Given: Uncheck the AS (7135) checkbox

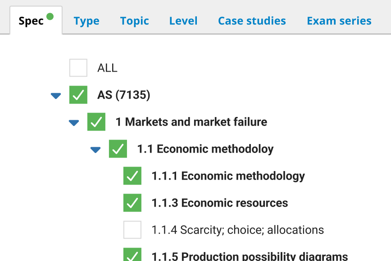Looking at the screenshot, I should [78, 95].
